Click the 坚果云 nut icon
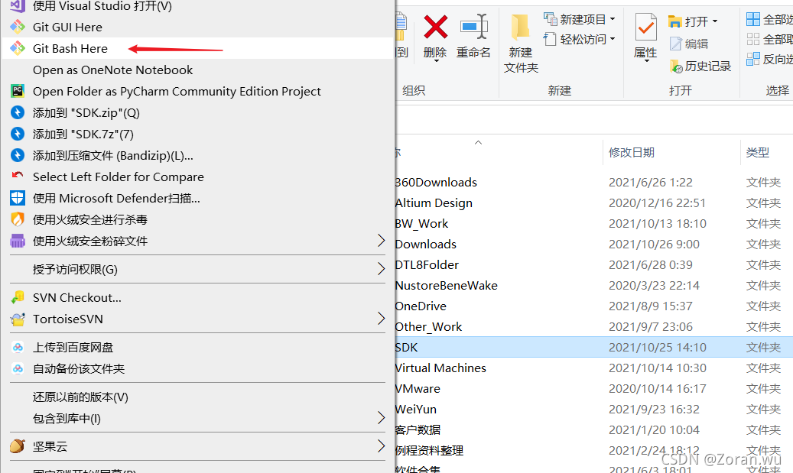 pyautogui.click(x=18, y=446)
